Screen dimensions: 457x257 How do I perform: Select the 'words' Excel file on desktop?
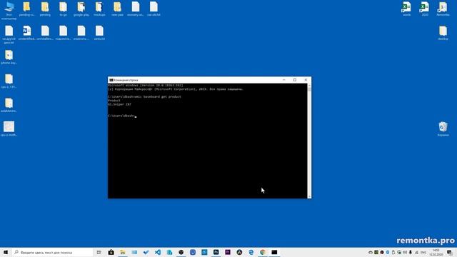point(406,9)
